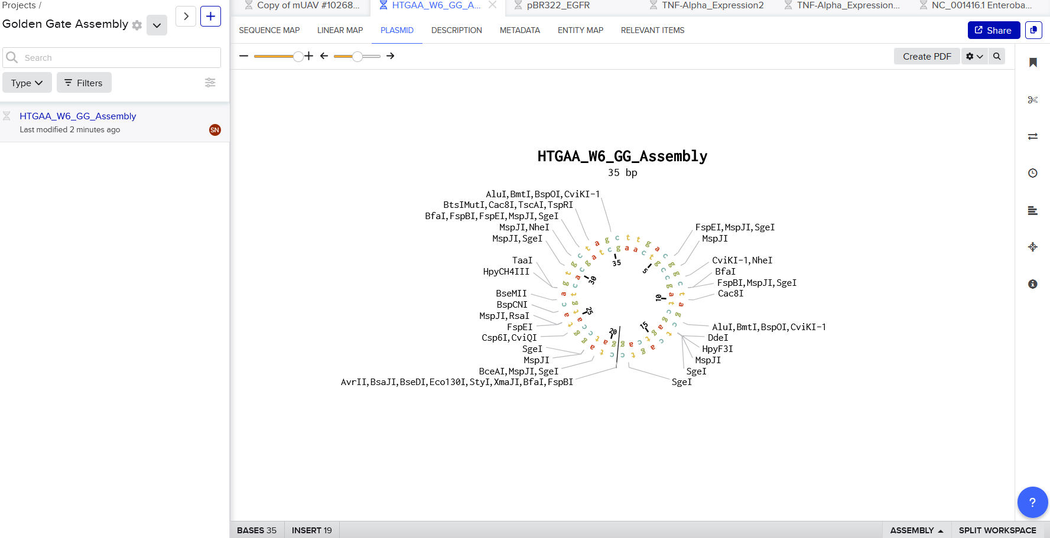Screen dimensions: 1050x538
Task: Click the Cac8I enzyme label on right
Action: [x=731, y=294]
